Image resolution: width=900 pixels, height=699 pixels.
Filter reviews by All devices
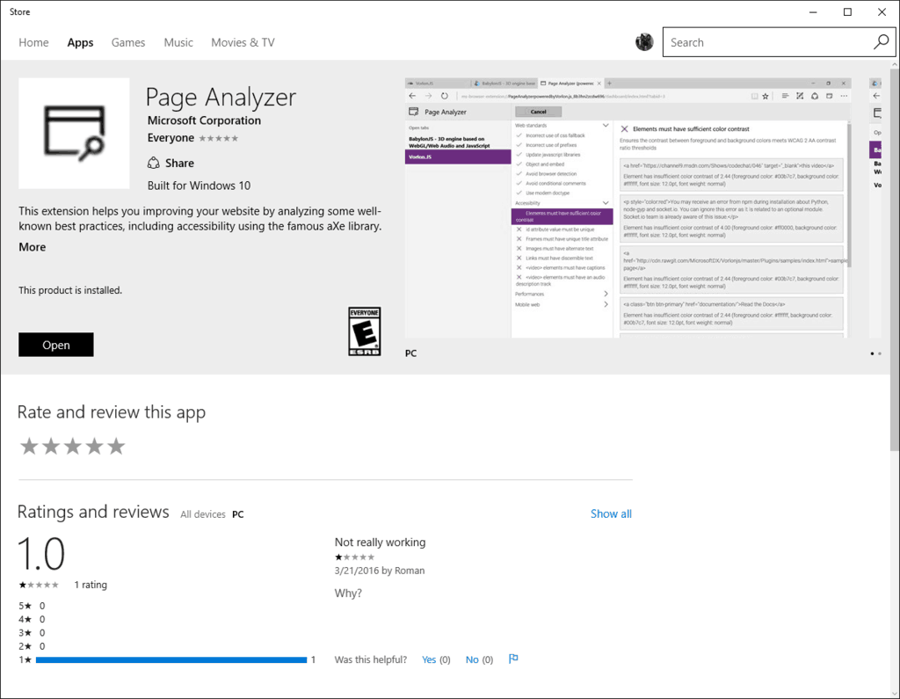[203, 514]
